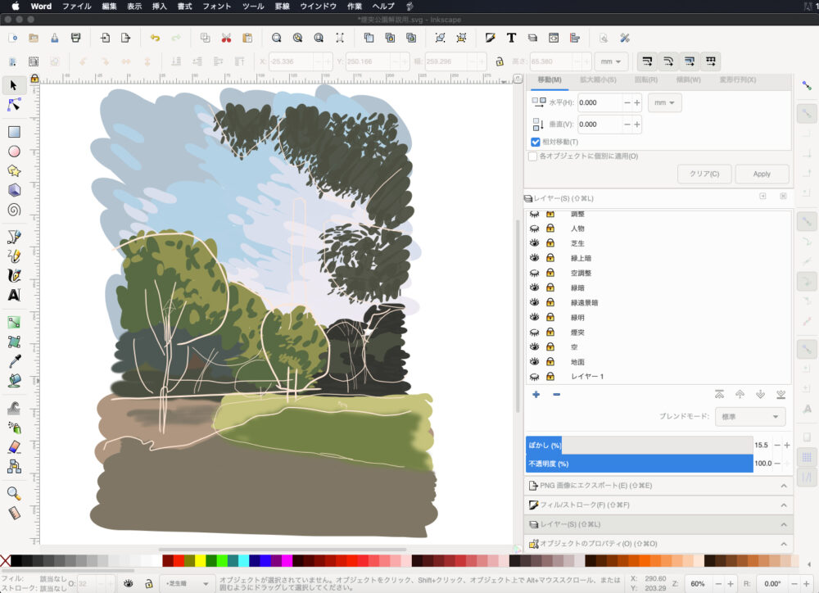
Task: Select the Spiral tool
Action: coord(14,209)
